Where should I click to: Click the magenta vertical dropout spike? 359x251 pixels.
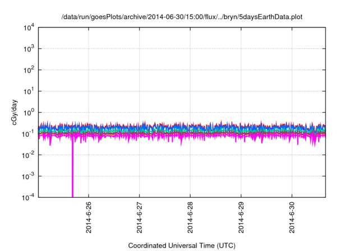72,167
